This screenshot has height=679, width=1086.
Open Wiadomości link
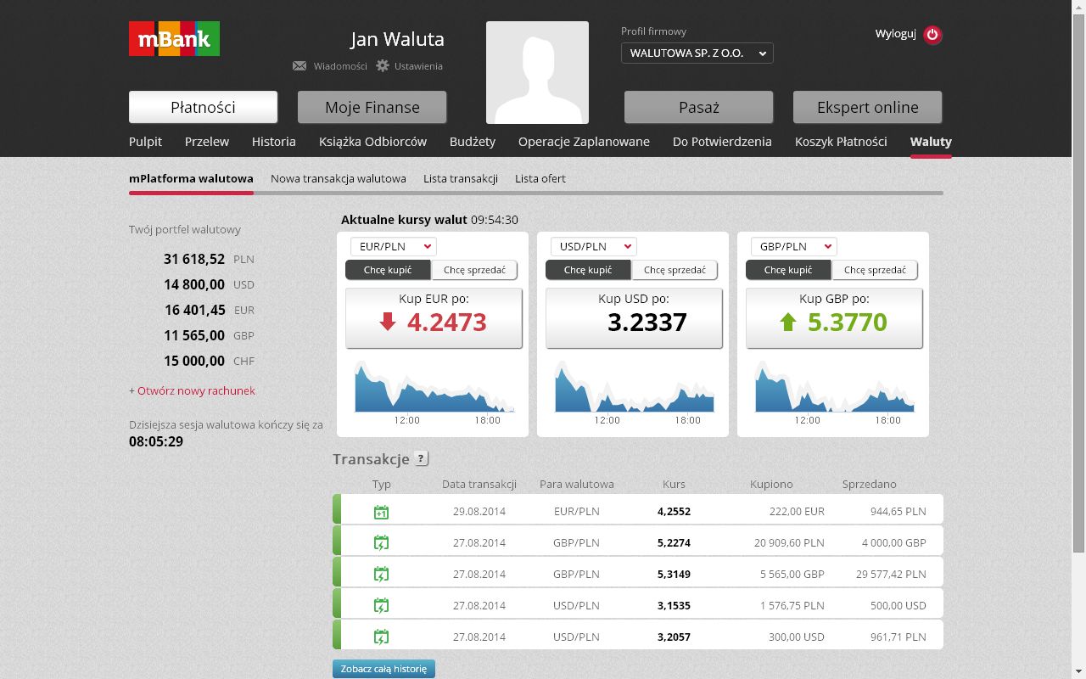[x=340, y=66]
